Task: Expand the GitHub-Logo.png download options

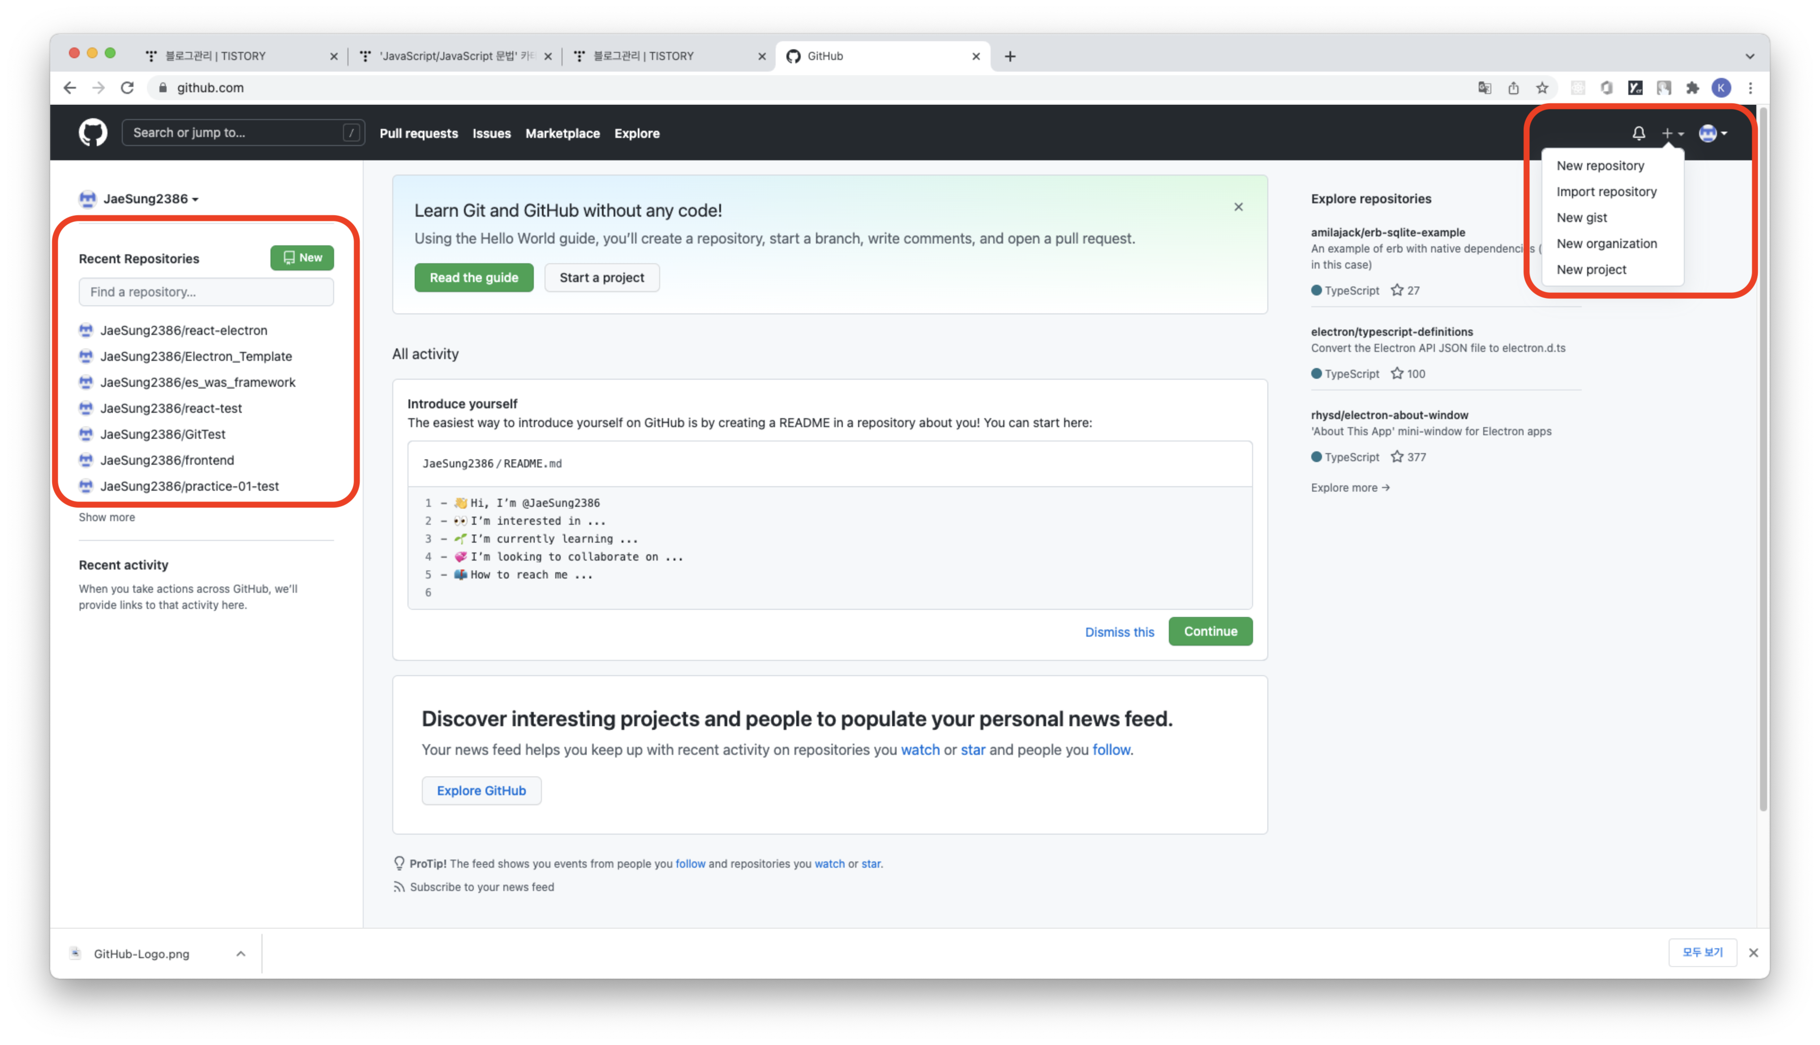Action: (240, 954)
